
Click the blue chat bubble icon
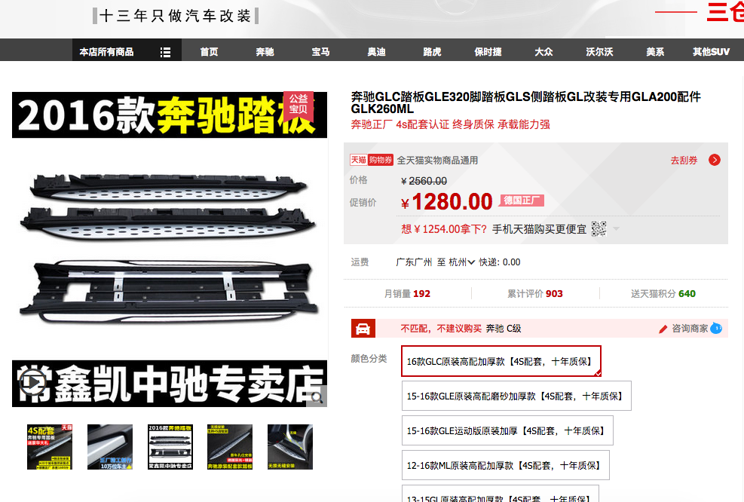(x=716, y=328)
